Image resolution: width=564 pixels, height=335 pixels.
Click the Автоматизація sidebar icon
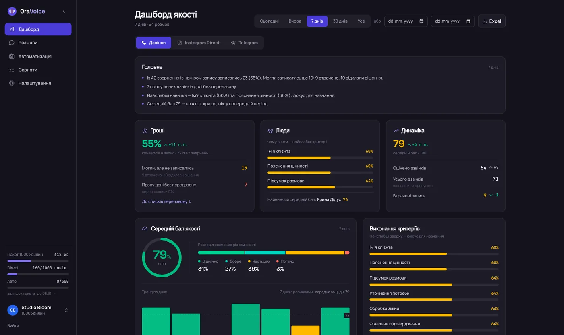(x=12, y=56)
